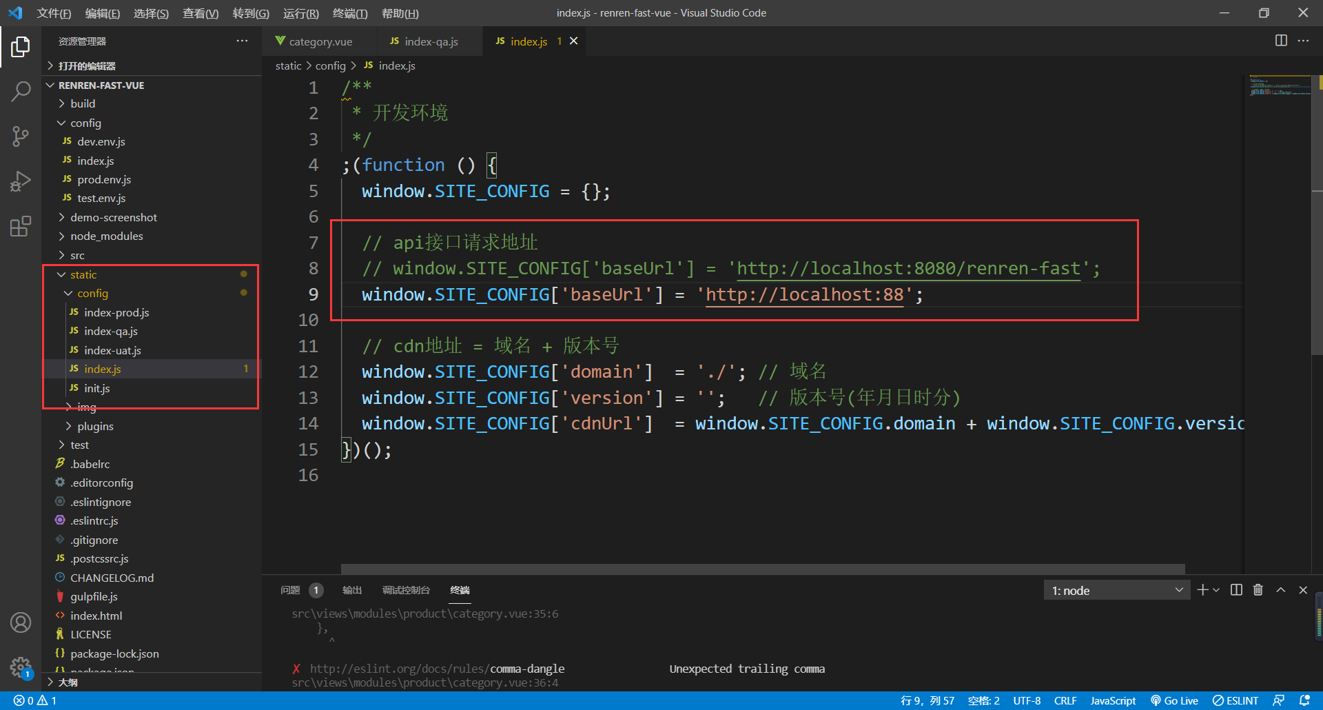1323x710 pixels.
Task: Click the 'config' breadcrumb segment
Action: 330,65
